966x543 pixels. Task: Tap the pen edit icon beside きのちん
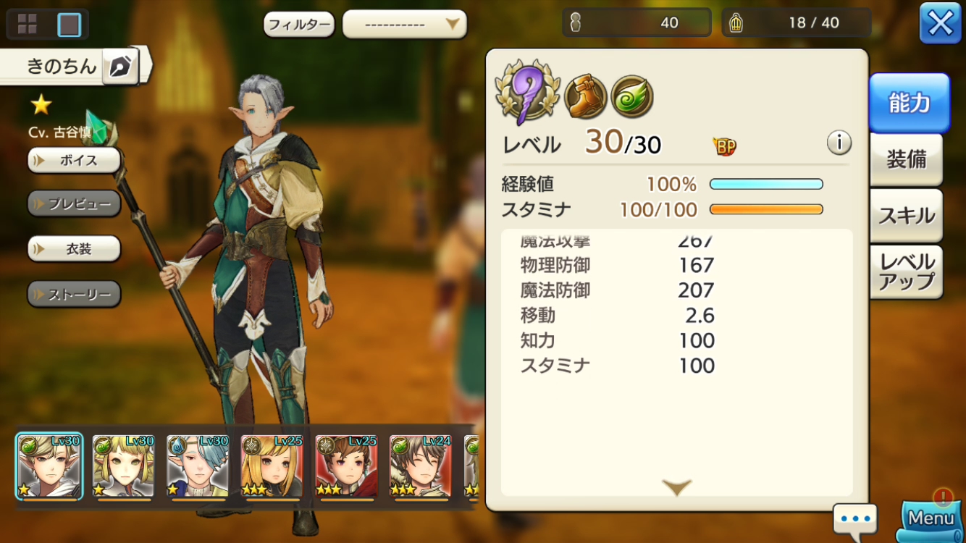pos(120,67)
